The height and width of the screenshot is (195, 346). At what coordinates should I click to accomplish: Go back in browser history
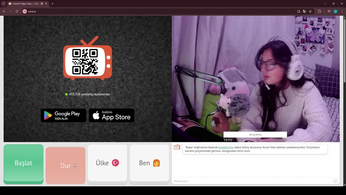pyautogui.click(x=4, y=11)
